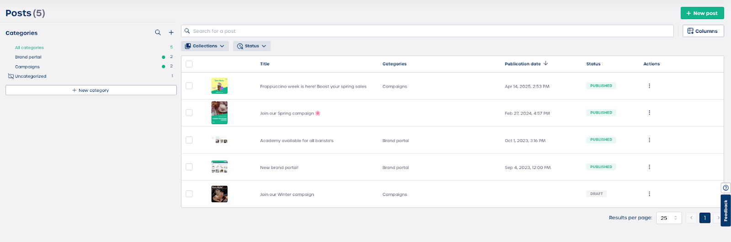Toggle the select-all checkbox in table header
This screenshot has width=731, height=242.
[x=189, y=64]
